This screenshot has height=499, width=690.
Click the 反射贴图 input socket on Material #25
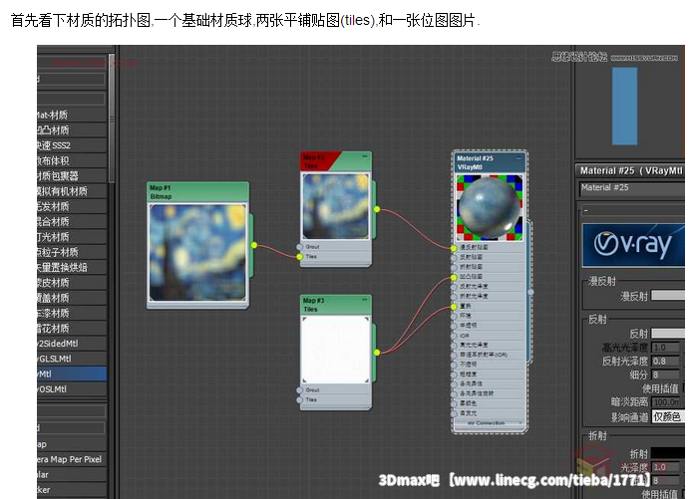click(454, 257)
